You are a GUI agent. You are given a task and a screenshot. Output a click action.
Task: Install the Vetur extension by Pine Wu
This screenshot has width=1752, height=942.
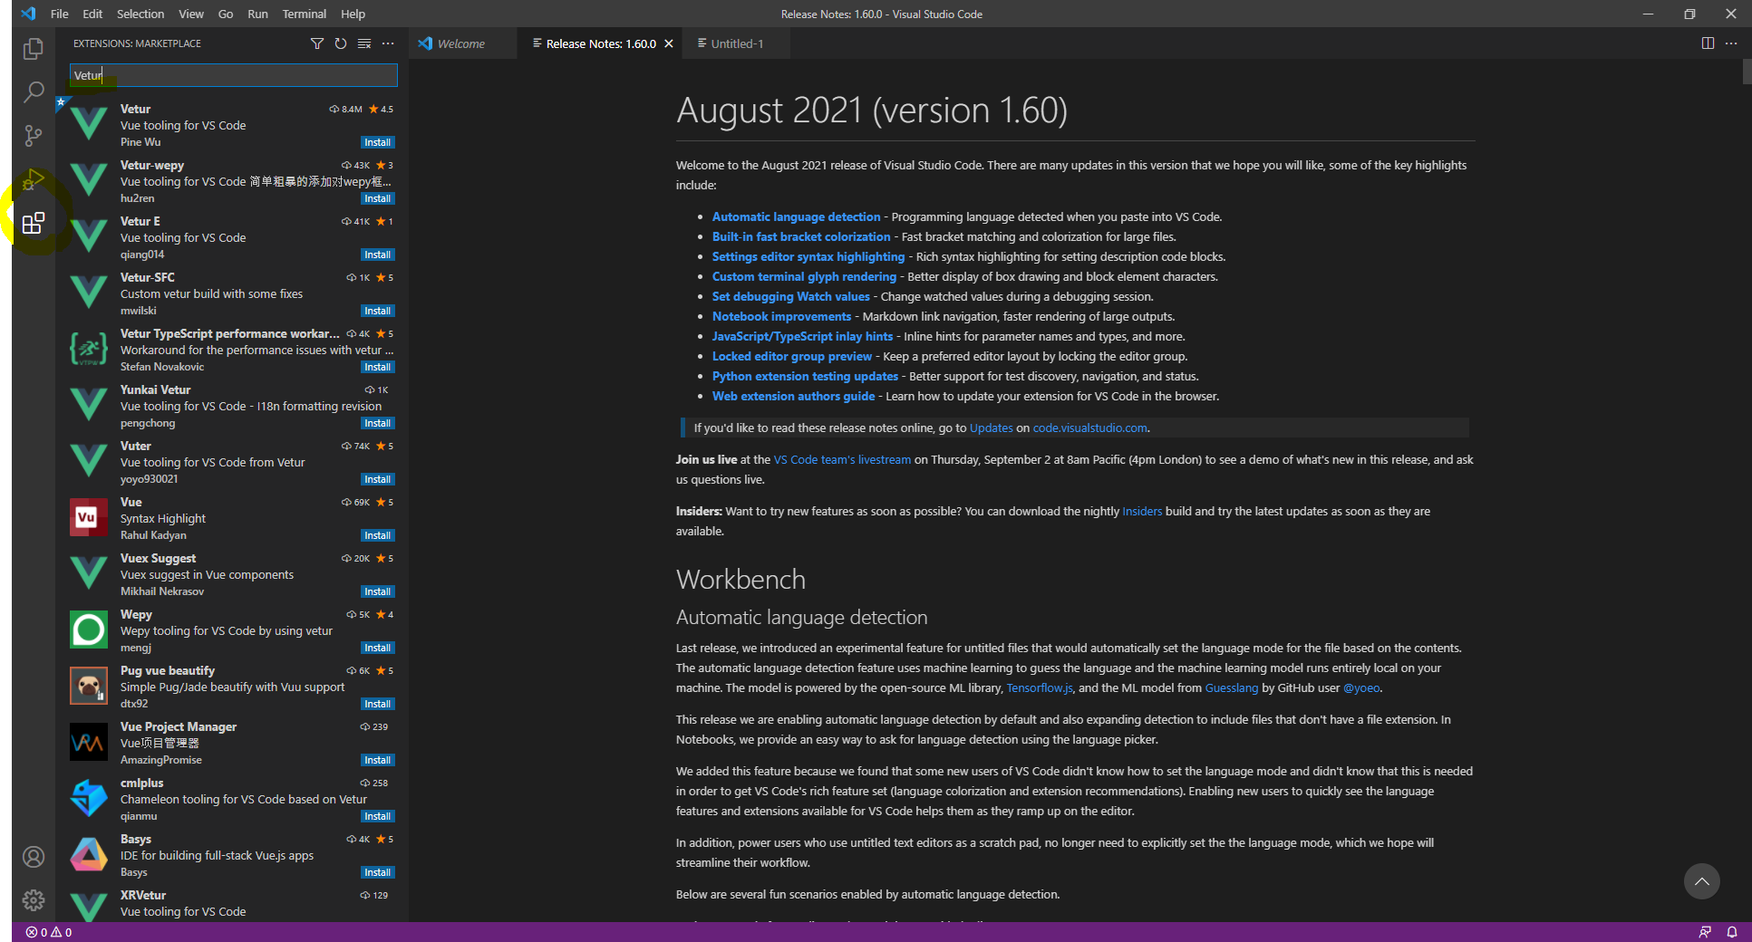click(378, 142)
